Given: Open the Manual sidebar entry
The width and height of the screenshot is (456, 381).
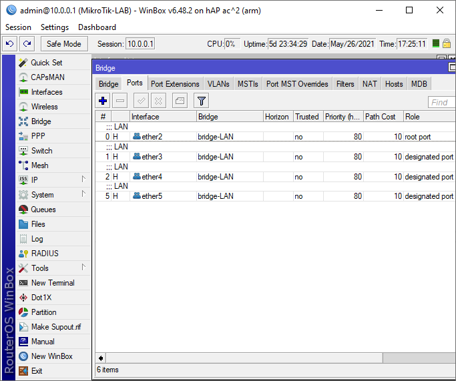Looking at the screenshot, I should point(53,342).
